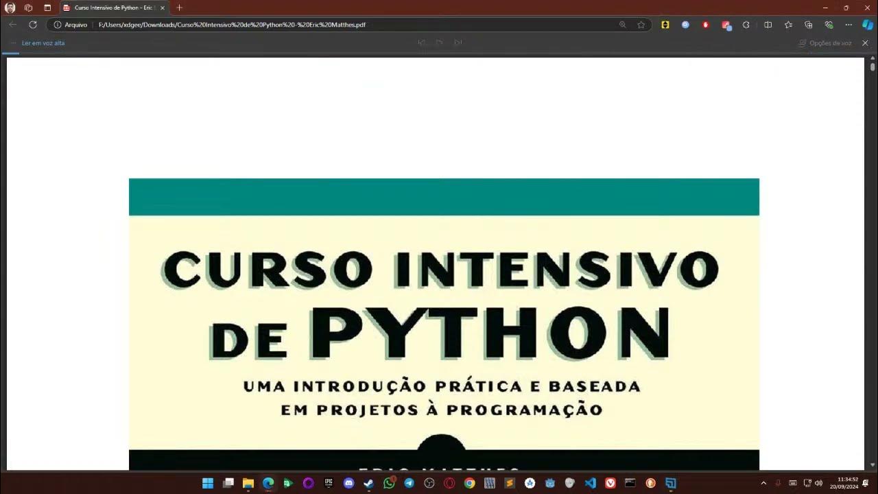This screenshot has height=494, width=878.
Task: Open Discord from the taskbar
Action: (348, 483)
